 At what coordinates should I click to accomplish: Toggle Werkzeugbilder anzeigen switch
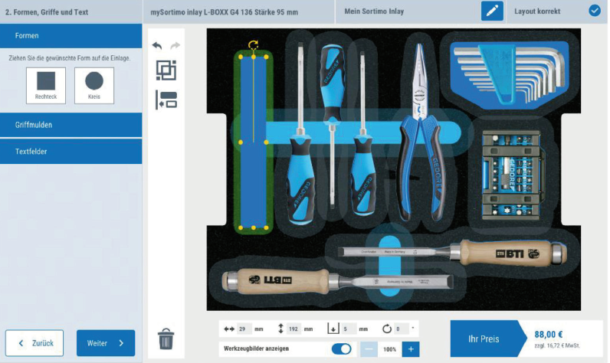click(x=341, y=349)
